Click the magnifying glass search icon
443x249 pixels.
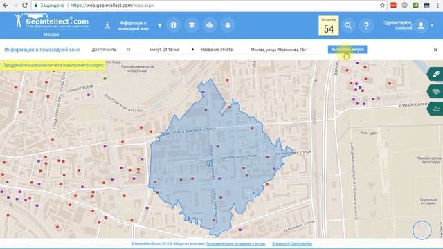click(x=348, y=26)
